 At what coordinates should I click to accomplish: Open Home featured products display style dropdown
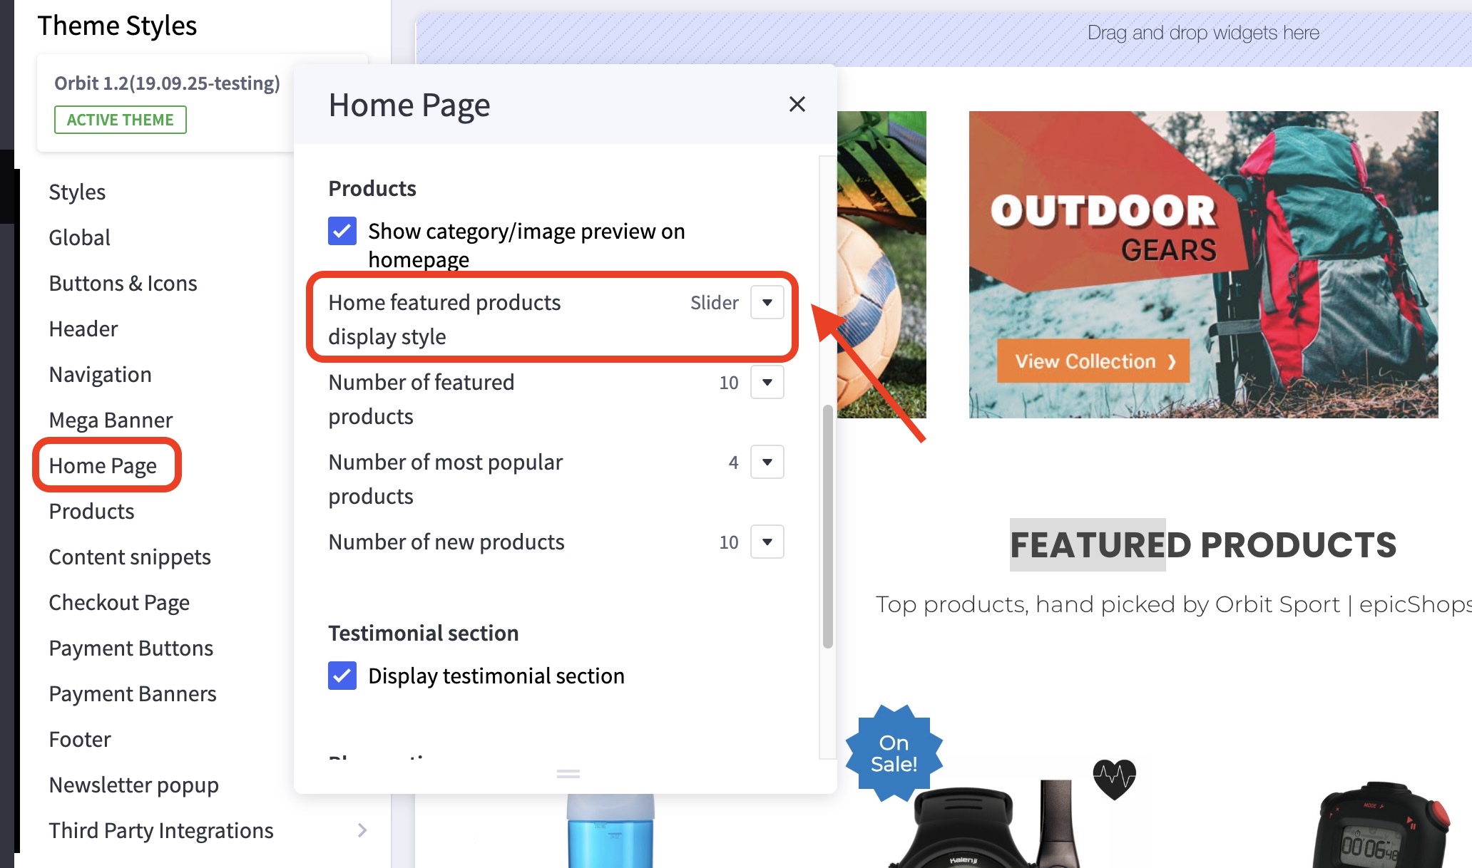[767, 303]
